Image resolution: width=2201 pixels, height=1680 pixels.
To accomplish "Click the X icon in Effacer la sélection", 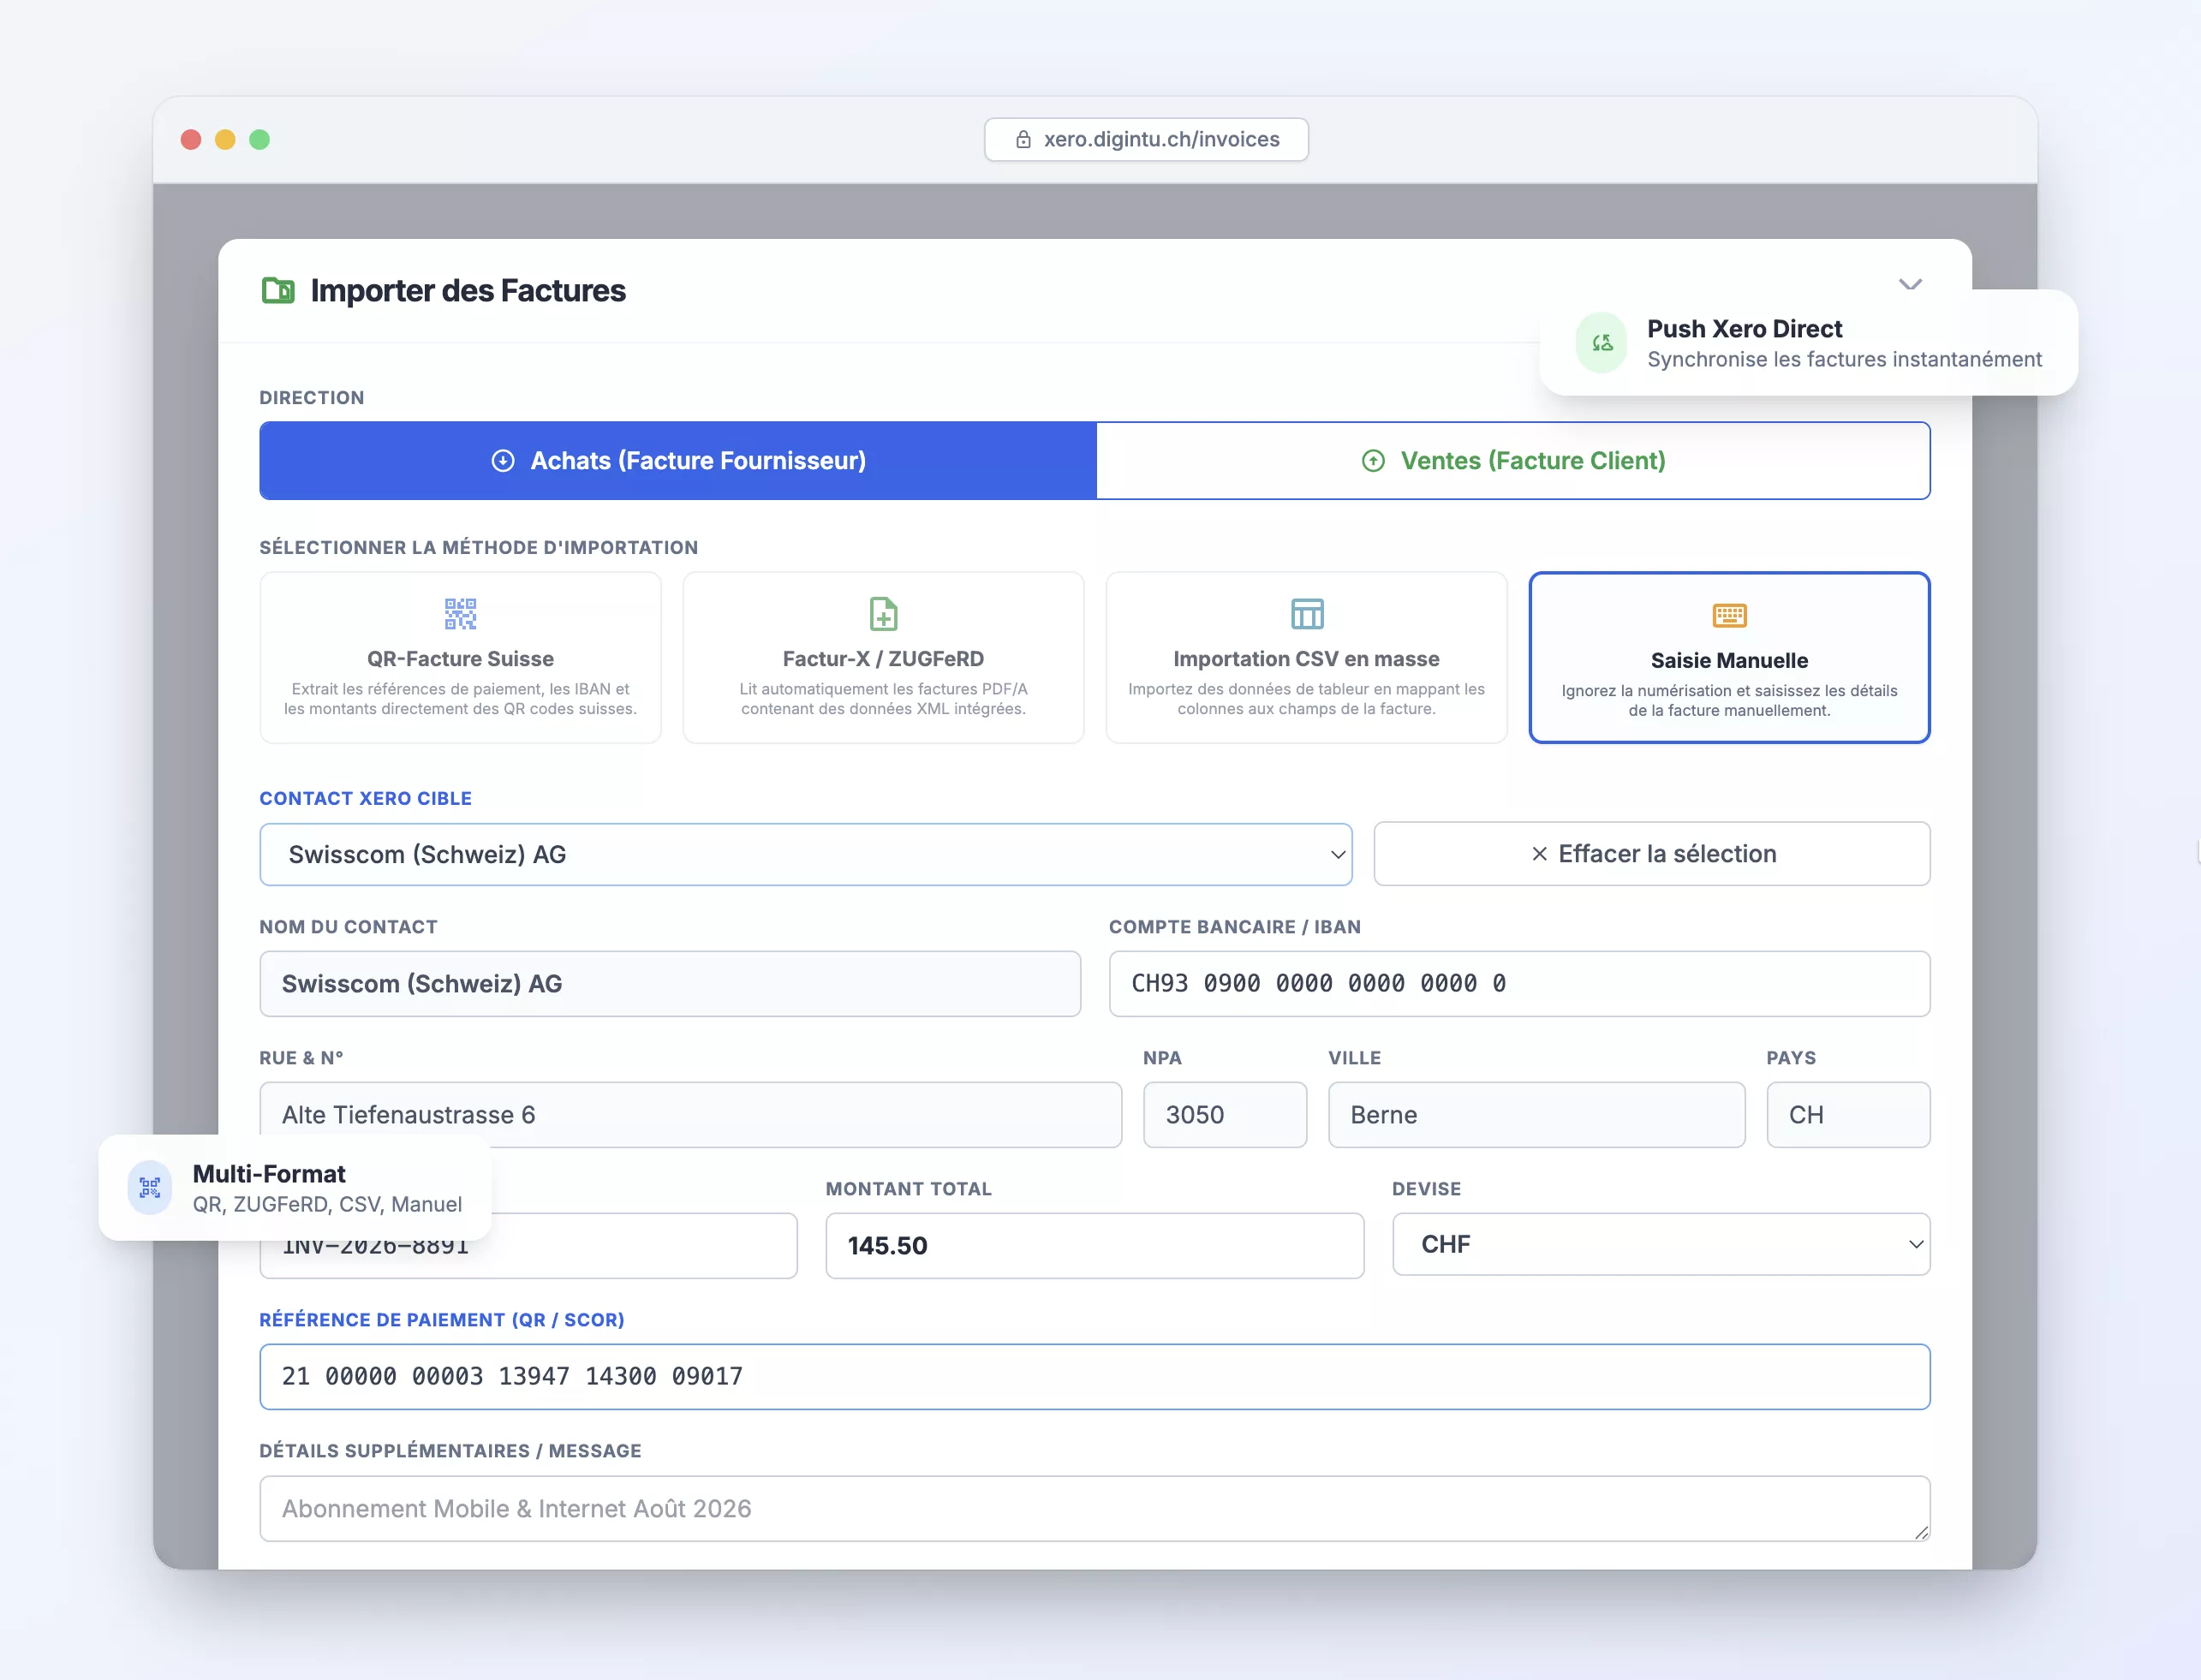I will (x=1539, y=853).
